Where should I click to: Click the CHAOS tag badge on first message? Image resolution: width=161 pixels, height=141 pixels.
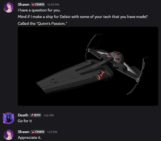pyautogui.click(x=38, y=5)
